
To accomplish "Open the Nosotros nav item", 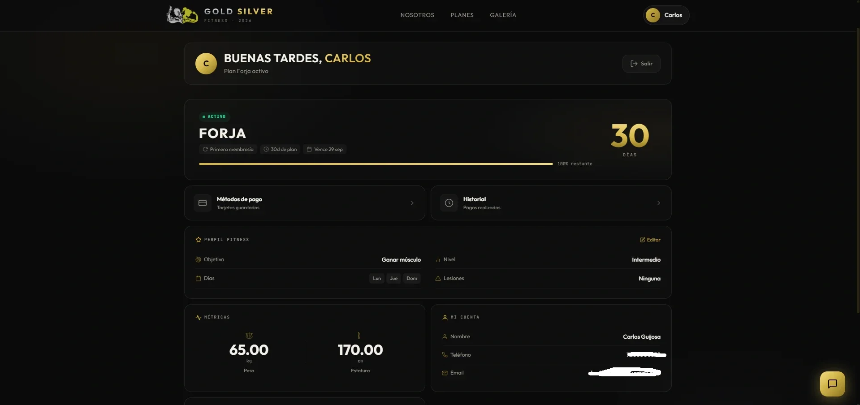I will (x=417, y=15).
